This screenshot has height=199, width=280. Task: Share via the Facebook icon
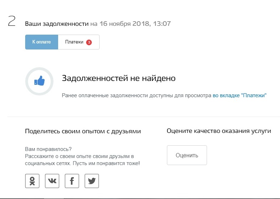[72, 181]
